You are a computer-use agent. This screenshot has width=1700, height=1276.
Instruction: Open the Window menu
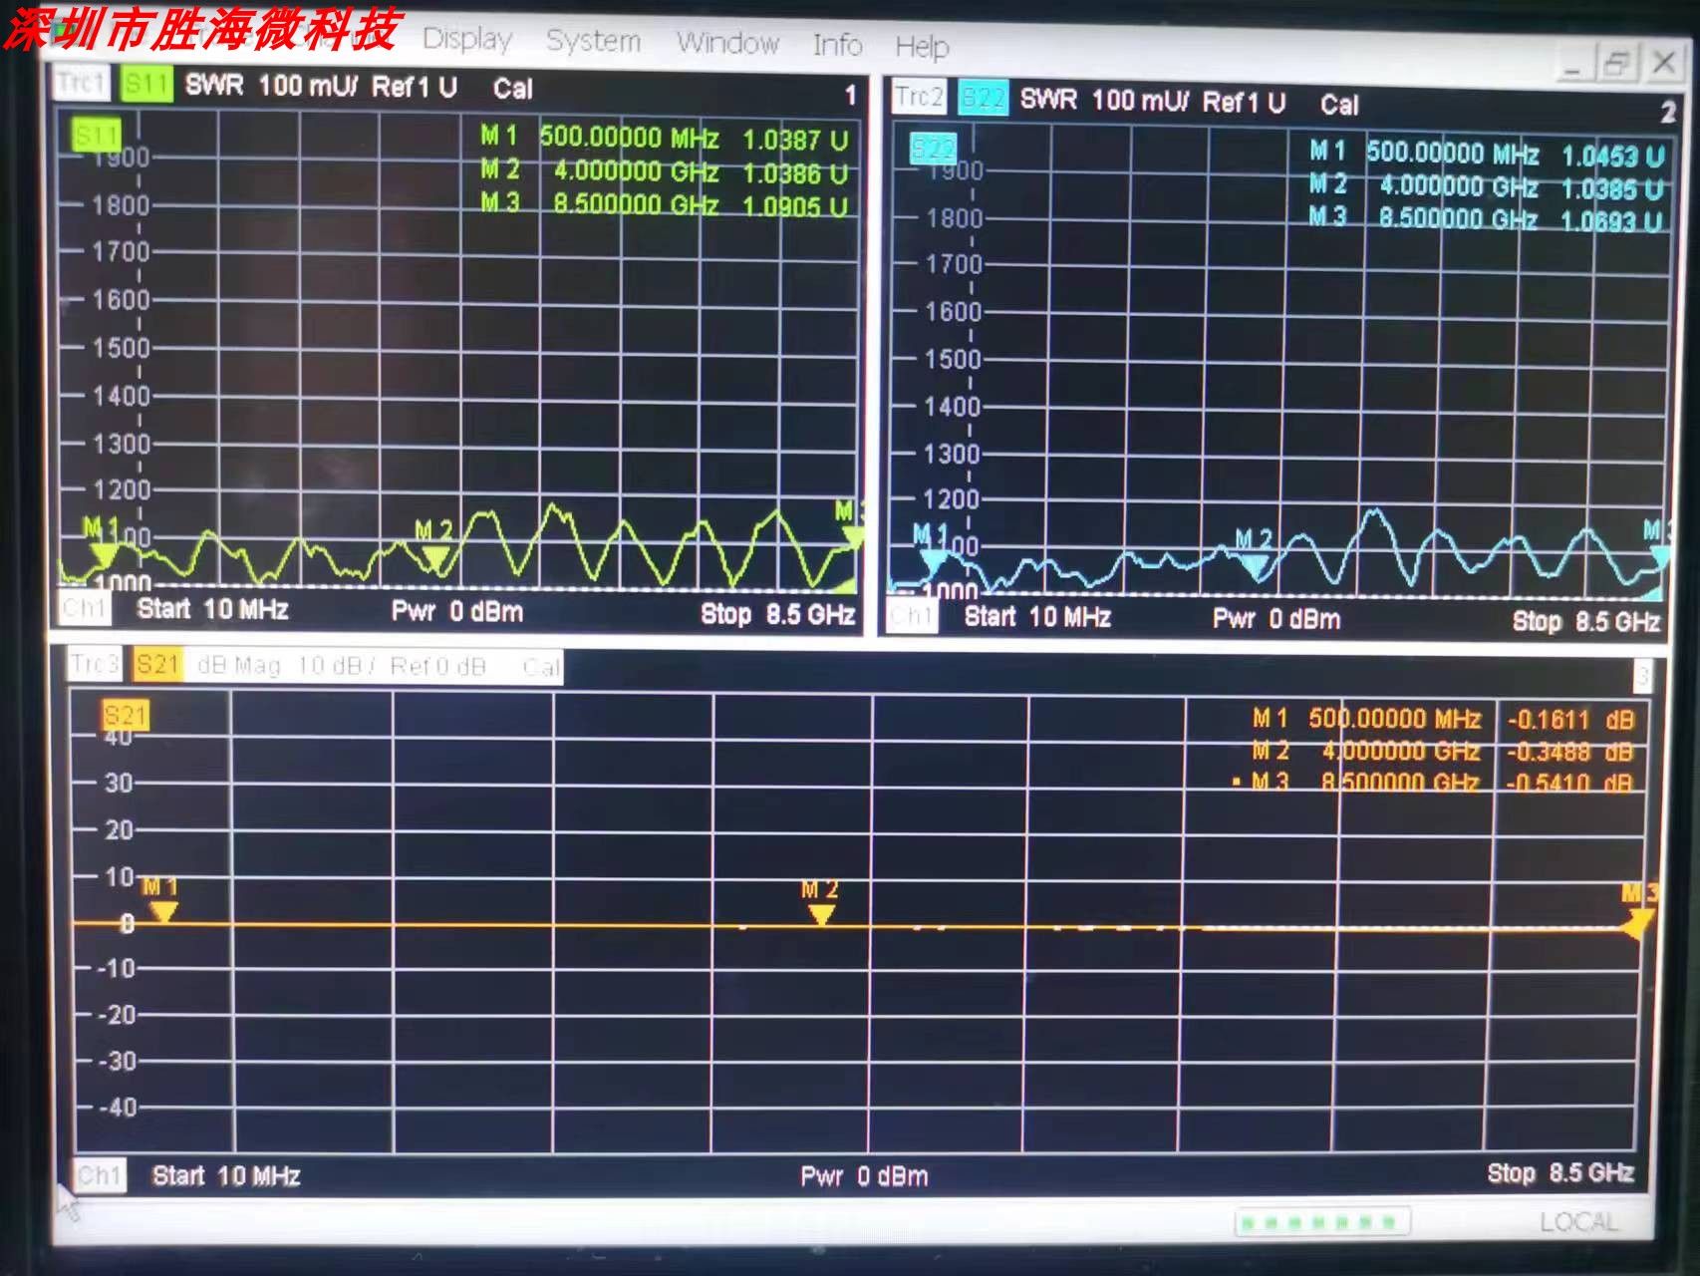[x=727, y=43]
